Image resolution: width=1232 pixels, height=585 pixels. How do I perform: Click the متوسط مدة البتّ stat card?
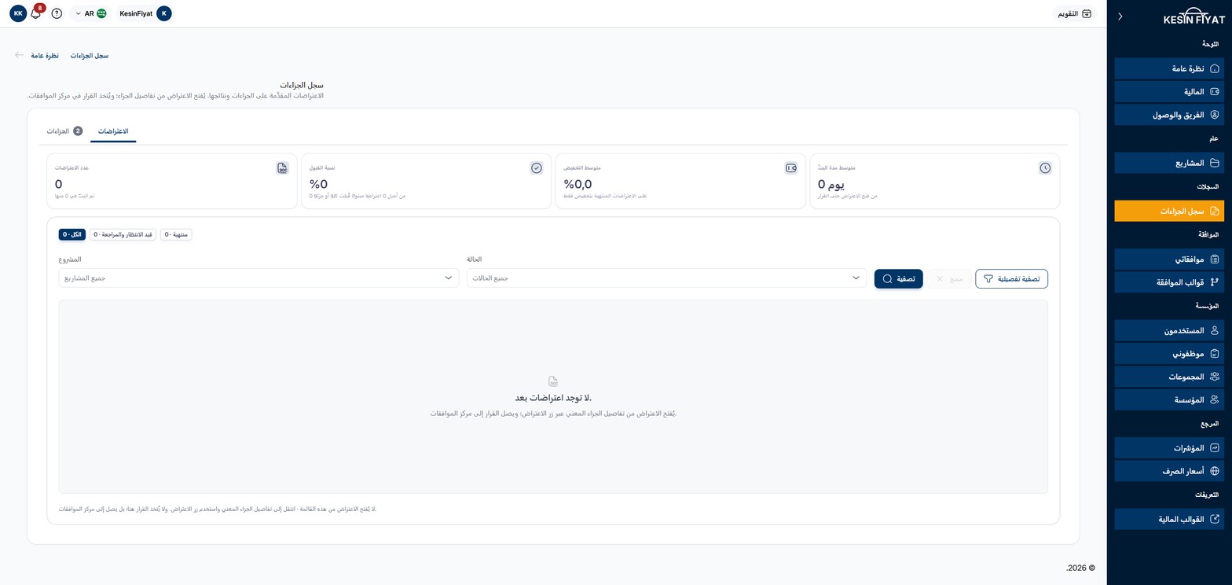click(934, 181)
